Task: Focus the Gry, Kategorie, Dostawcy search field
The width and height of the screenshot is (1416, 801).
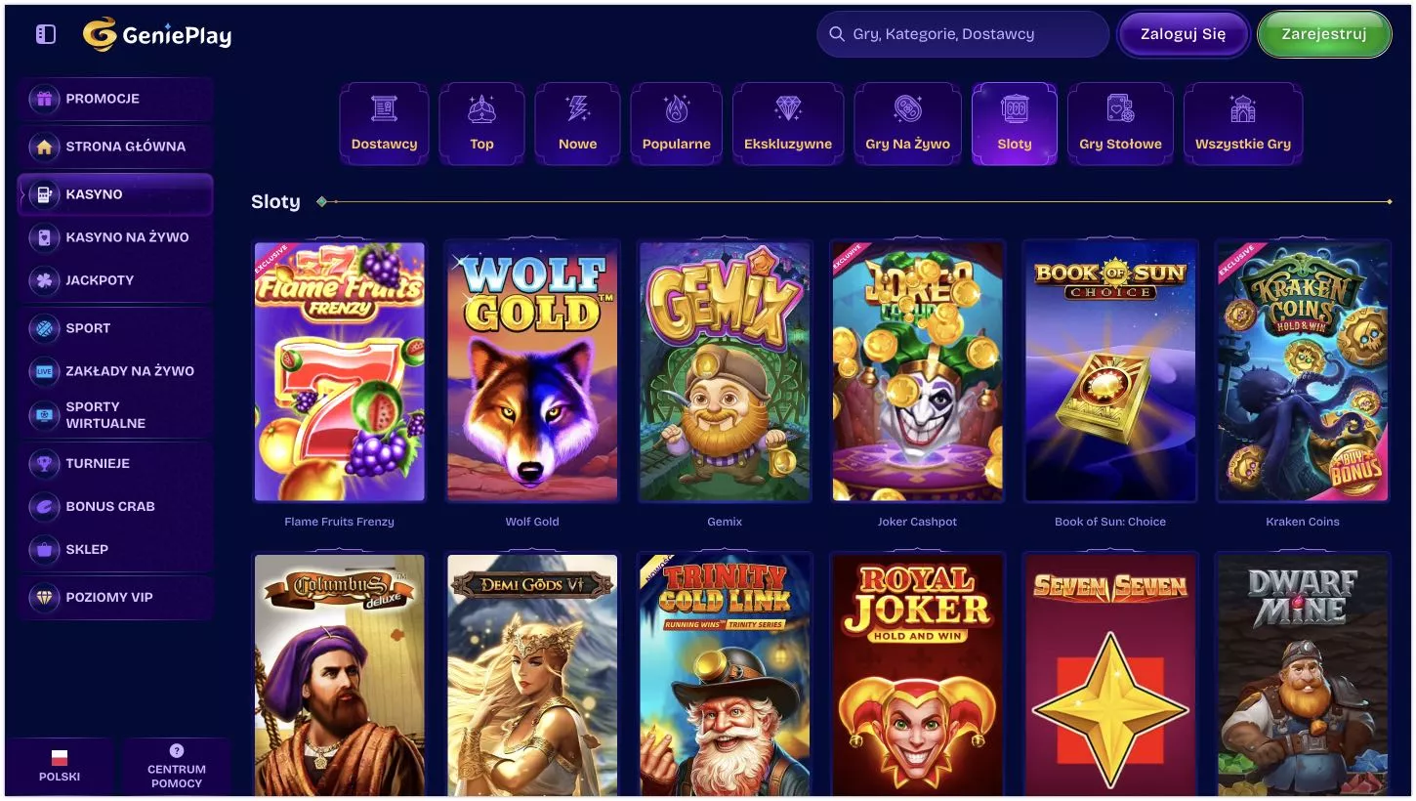Action: [963, 34]
